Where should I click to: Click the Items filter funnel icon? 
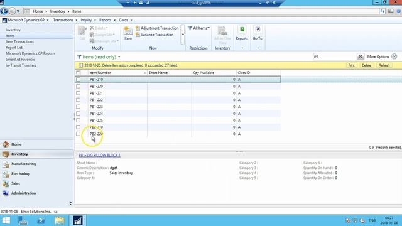[79, 57]
